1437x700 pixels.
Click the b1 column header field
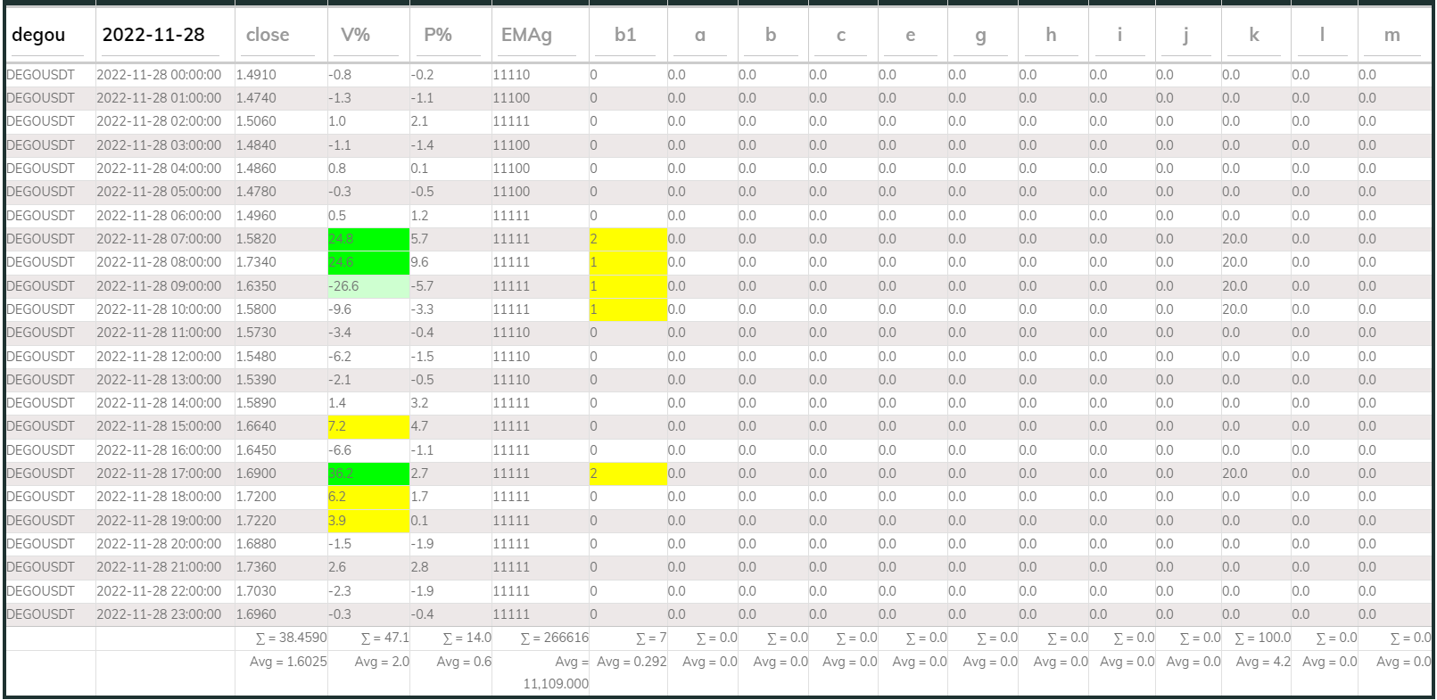627,36
